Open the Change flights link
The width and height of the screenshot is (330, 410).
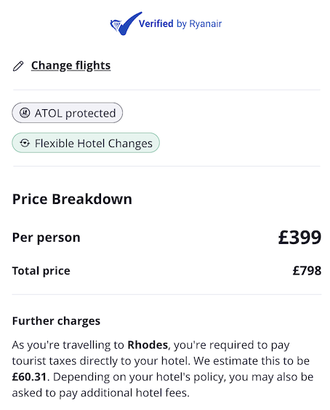pyautogui.click(x=71, y=66)
